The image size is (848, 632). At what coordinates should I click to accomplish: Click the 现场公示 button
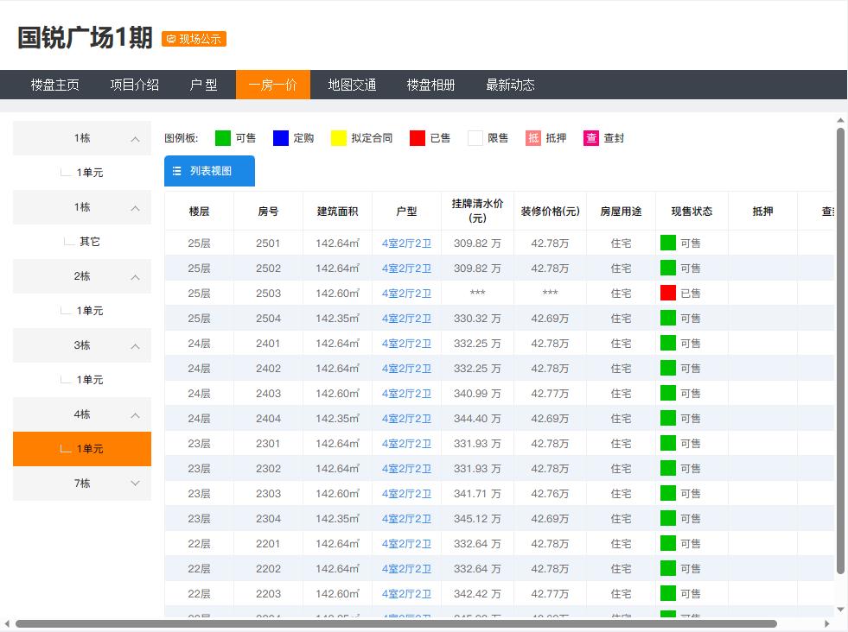click(x=194, y=39)
